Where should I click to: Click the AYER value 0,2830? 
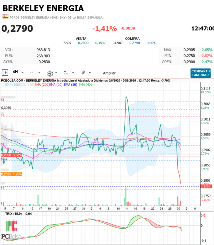(44, 62)
